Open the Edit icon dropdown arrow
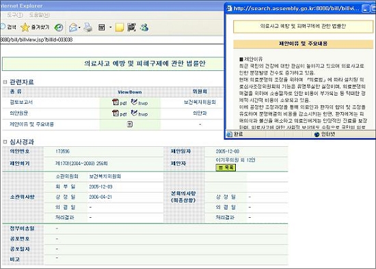 [111, 27]
